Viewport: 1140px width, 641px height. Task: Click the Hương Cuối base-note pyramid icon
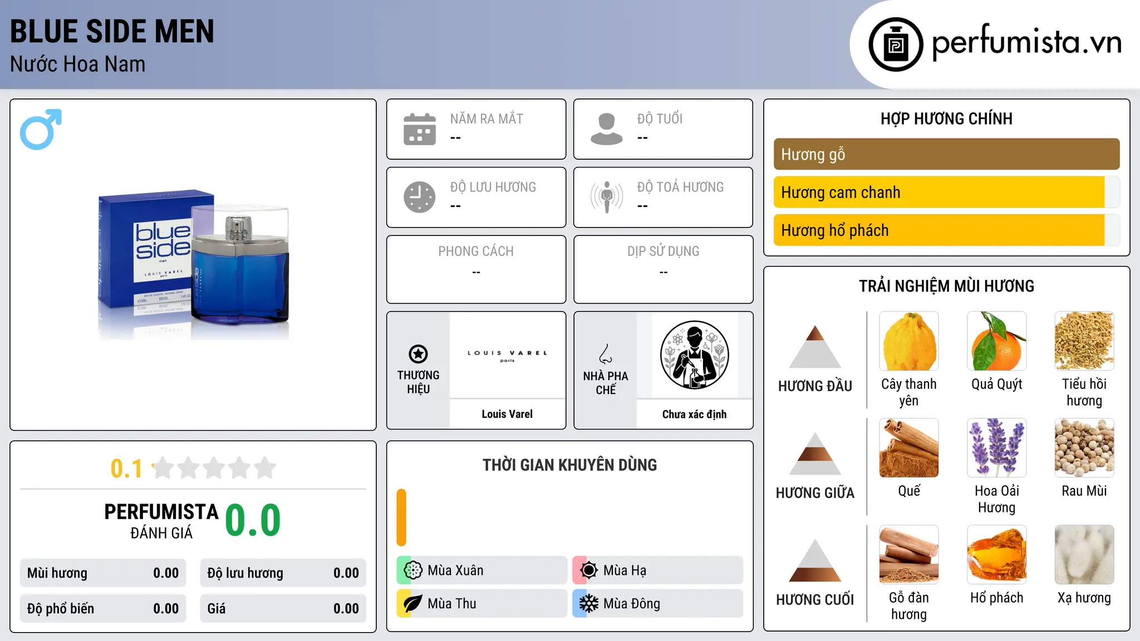815,560
